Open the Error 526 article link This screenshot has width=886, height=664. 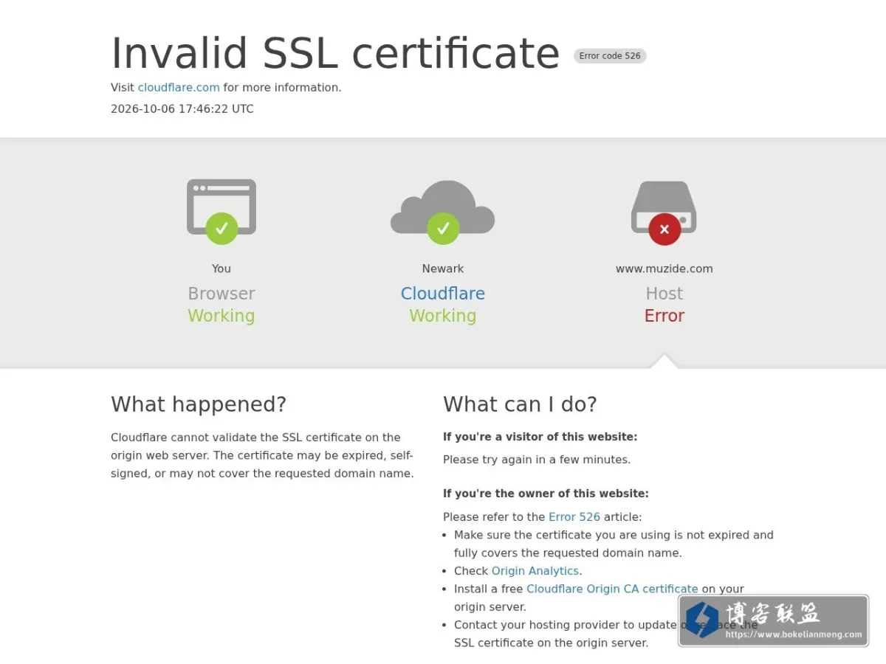pyautogui.click(x=574, y=516)
